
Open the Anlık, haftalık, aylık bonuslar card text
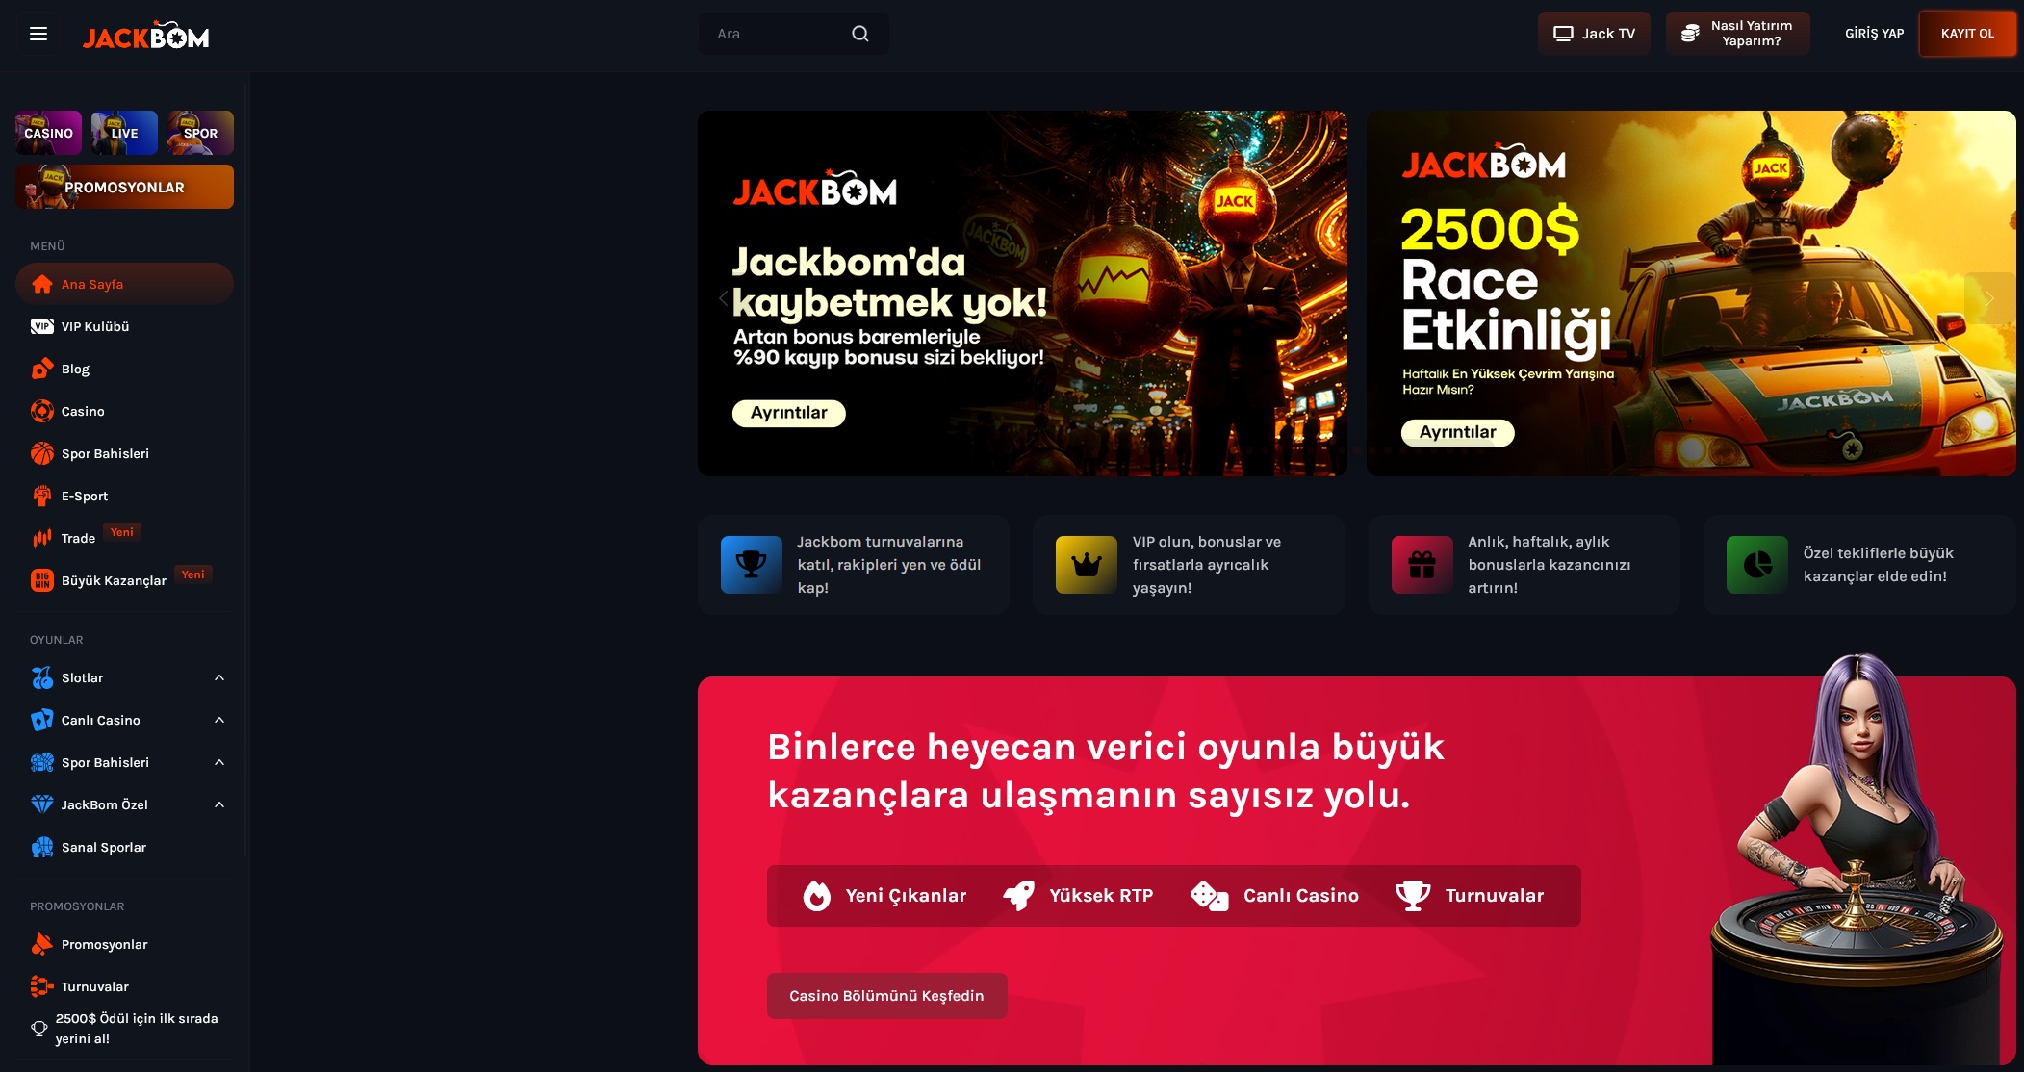click(1549, 565)
